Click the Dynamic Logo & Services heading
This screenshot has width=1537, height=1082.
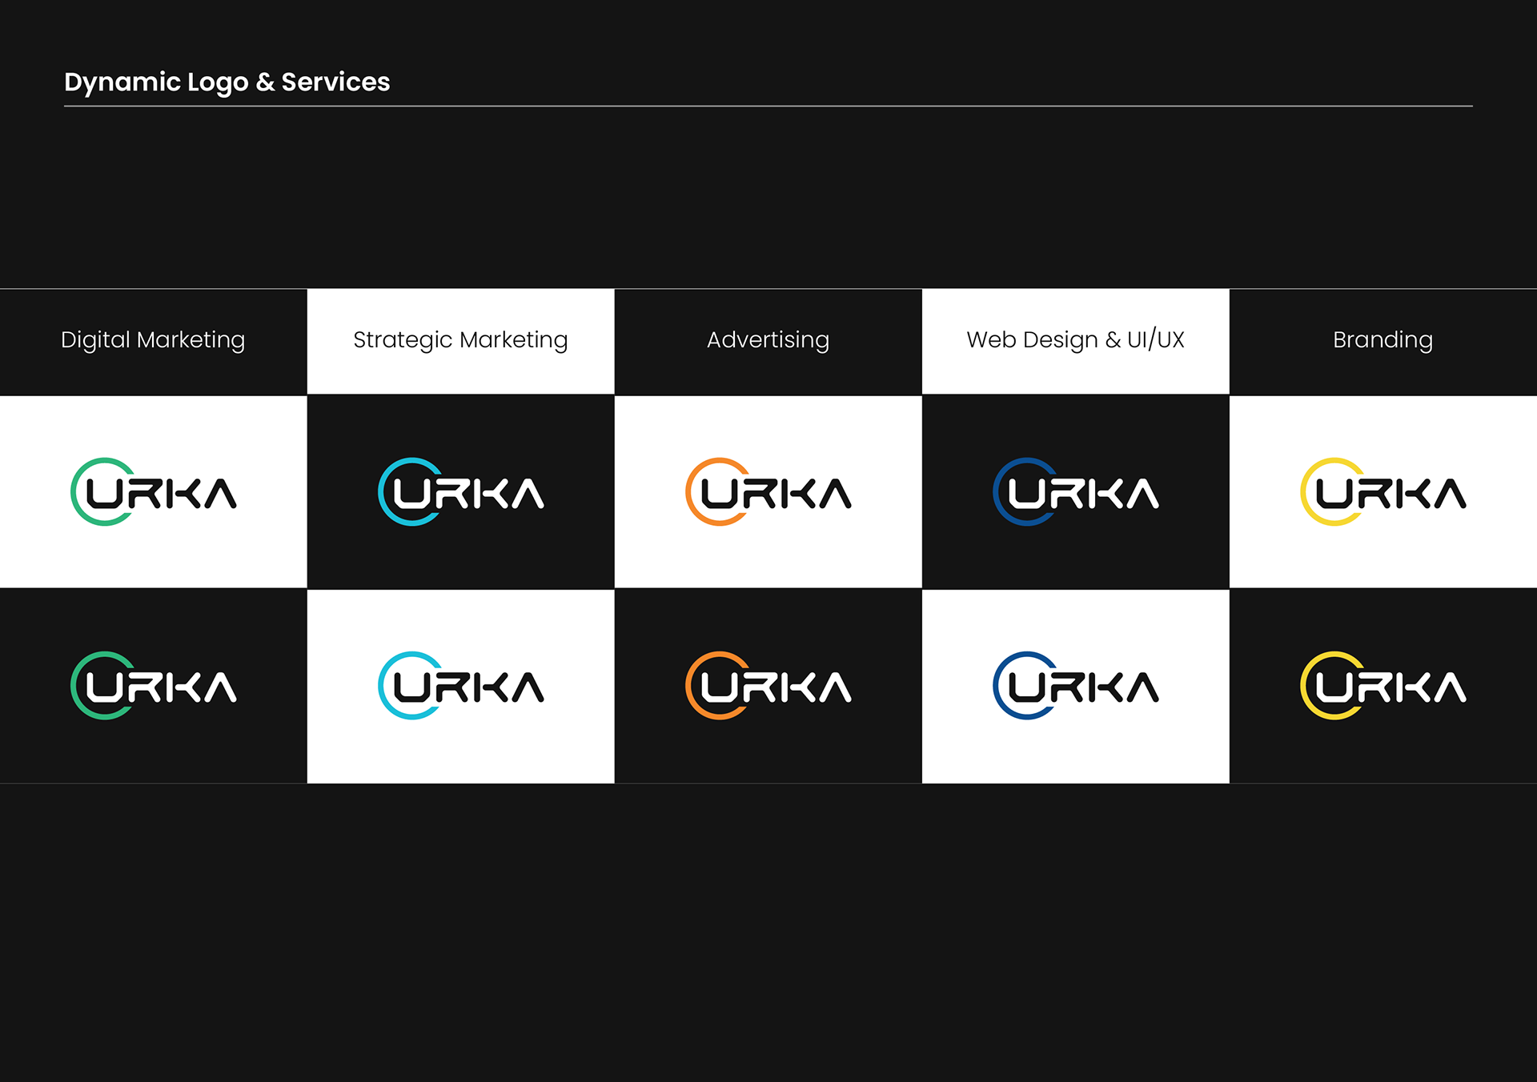pos(227,82)
